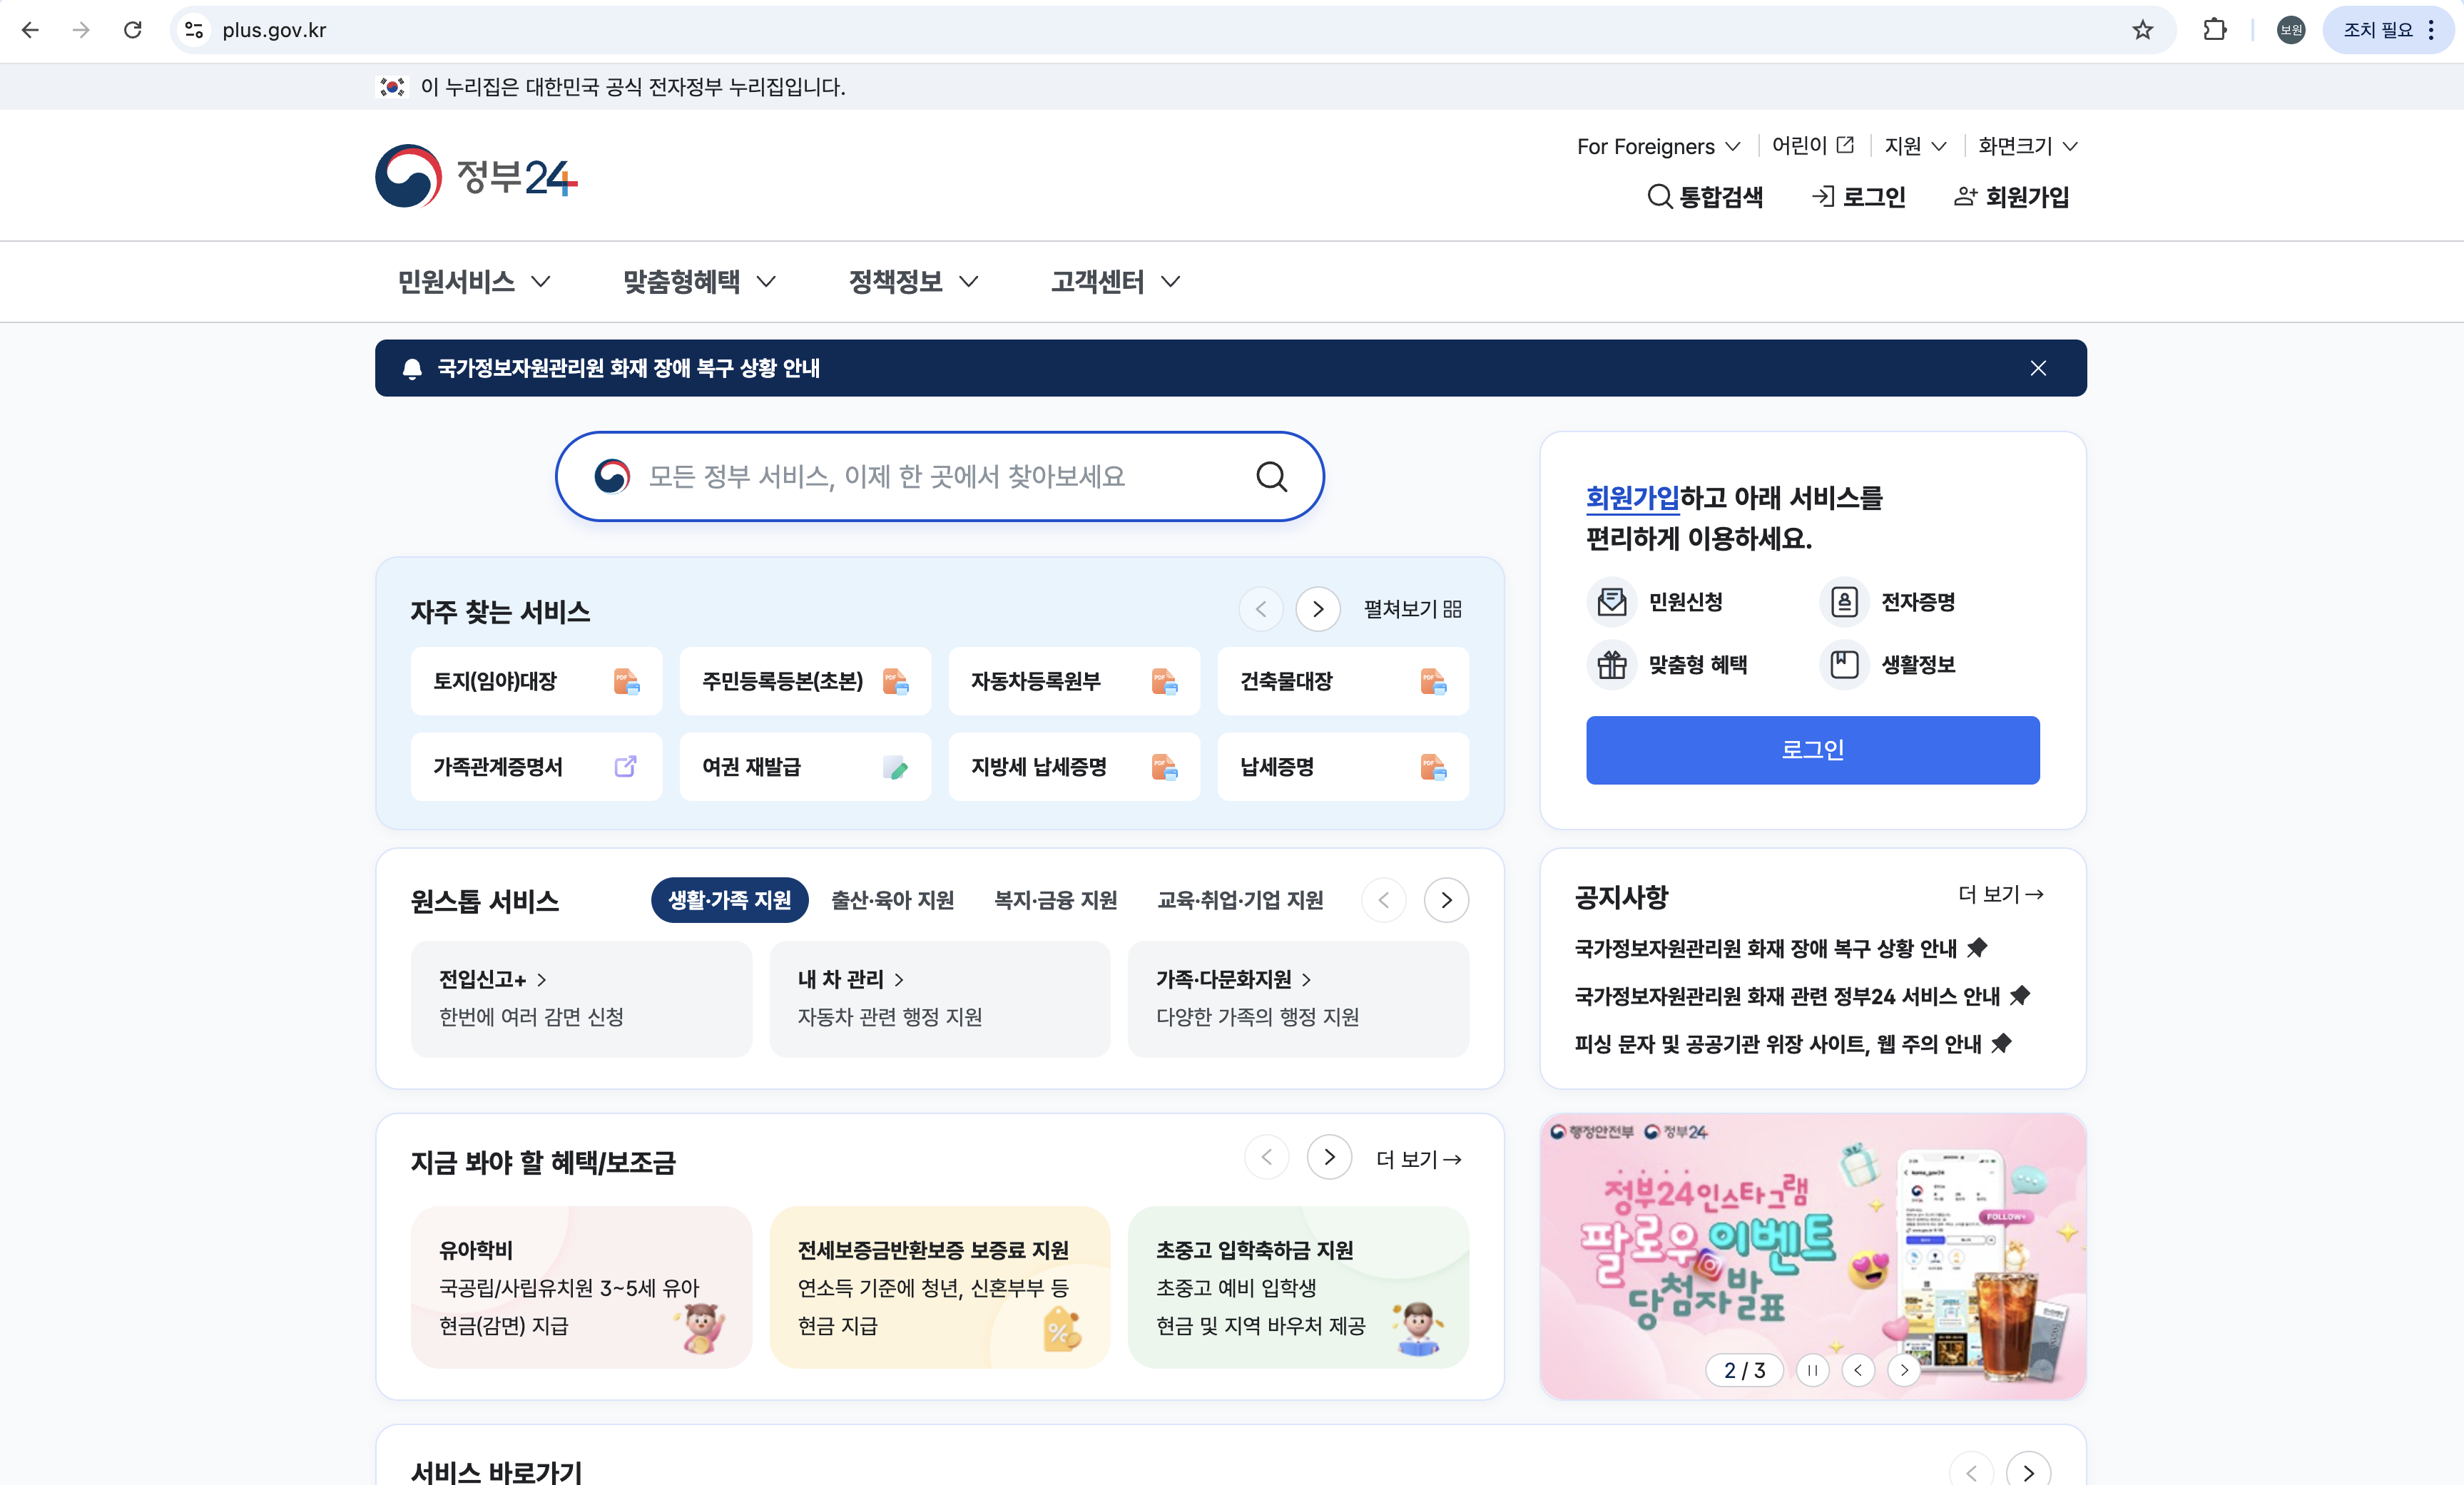The height and width of the screenshot is (1485, 2464).
Task: Click the 맞춤형 혜택 gift icon
Action: pos(1611,665)
